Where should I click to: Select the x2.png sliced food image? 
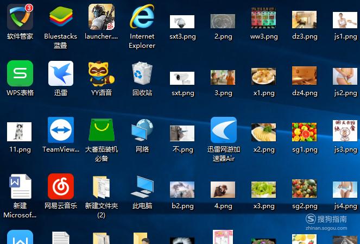click(x=263, y=133)
